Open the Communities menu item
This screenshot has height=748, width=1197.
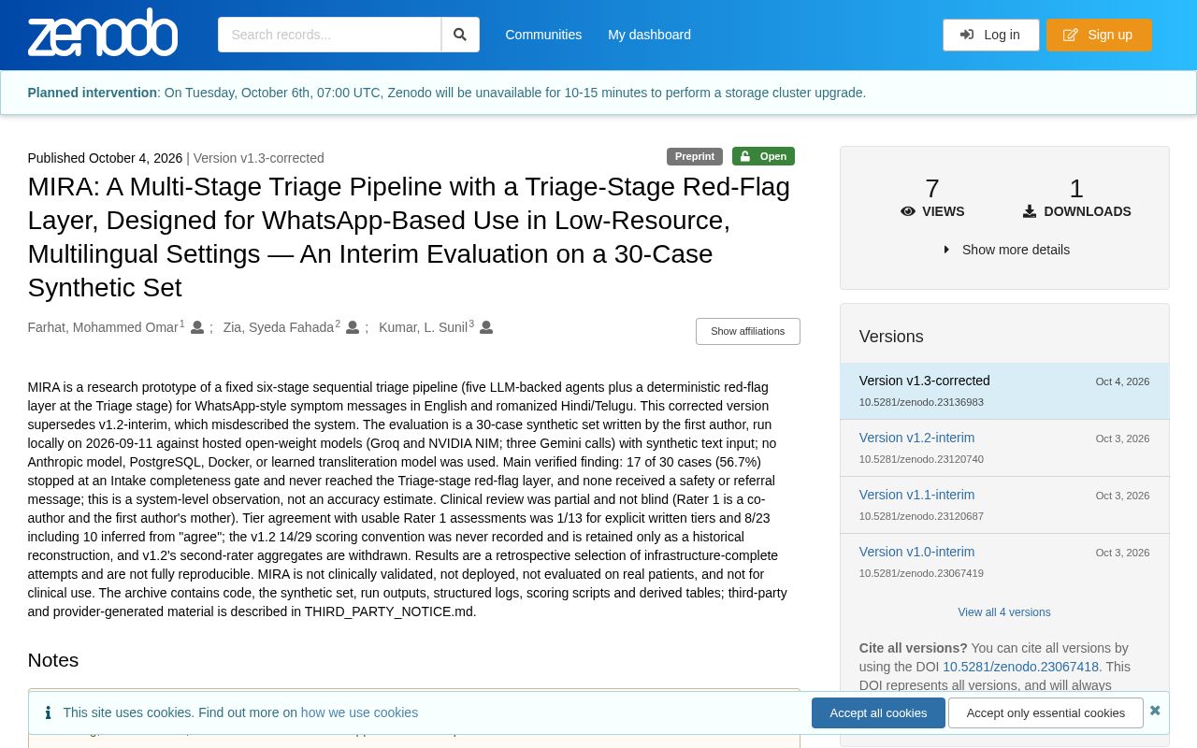[x=543, y=35]
